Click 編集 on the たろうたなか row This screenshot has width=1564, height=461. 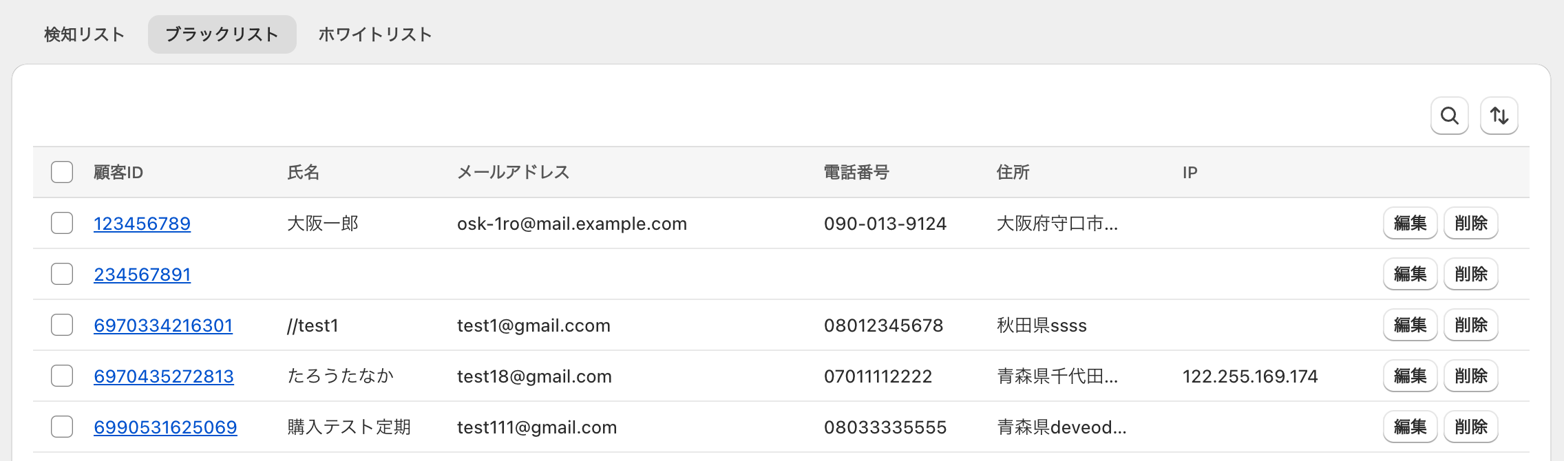pos(1410,376)
